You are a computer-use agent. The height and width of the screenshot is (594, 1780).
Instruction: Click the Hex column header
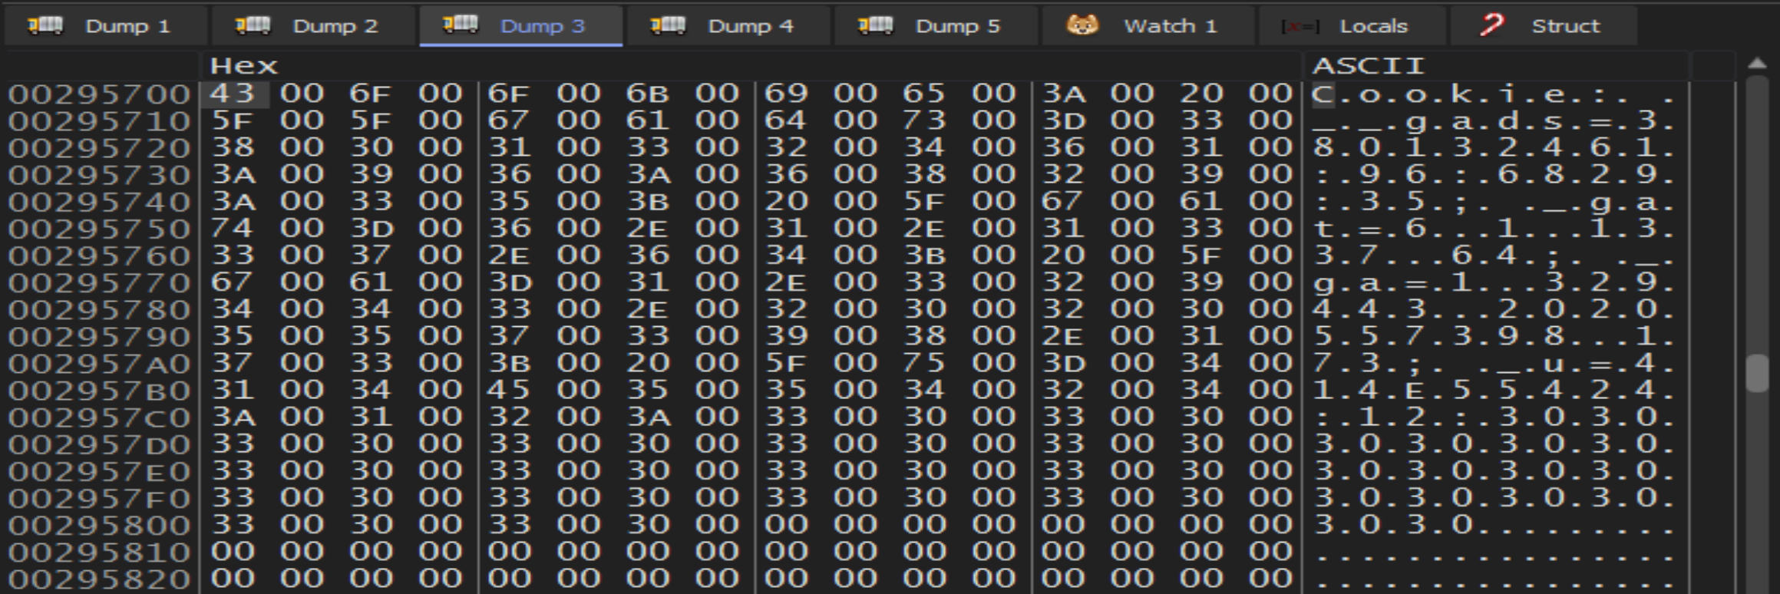[243, 66]
